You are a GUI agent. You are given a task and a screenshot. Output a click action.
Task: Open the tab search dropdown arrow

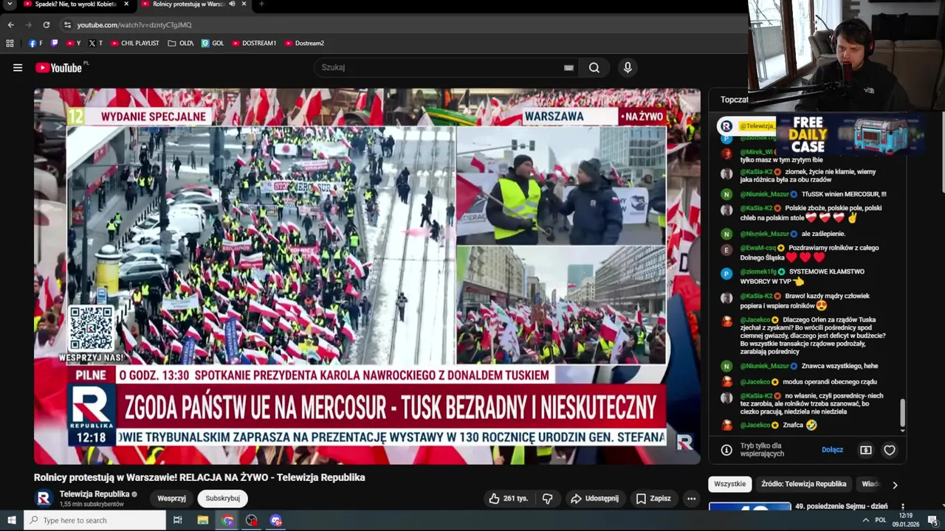click(11, 4)
